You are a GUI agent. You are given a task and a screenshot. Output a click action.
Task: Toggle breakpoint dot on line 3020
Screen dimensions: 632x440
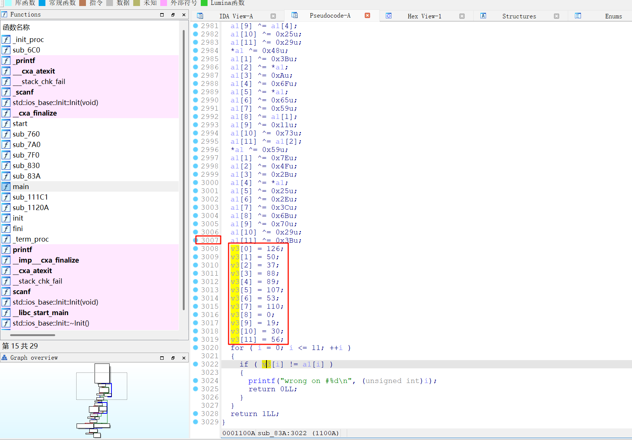coord(196,348)
